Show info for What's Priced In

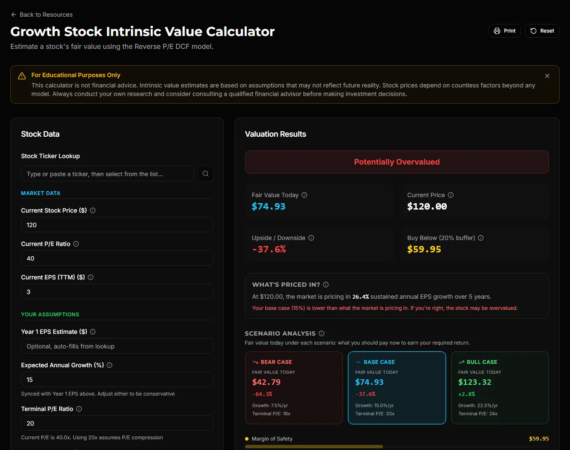tap(326, 285)
